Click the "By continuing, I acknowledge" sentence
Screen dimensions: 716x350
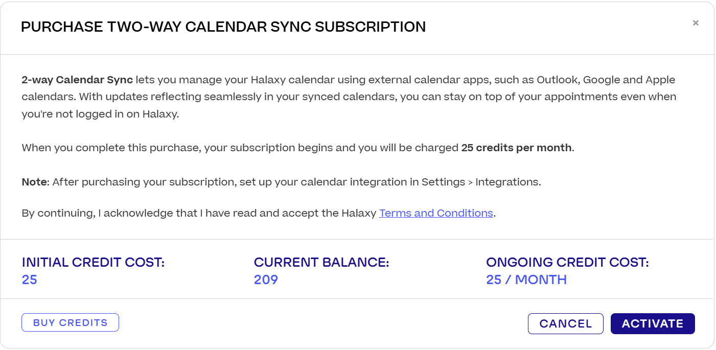coord(199,213)
